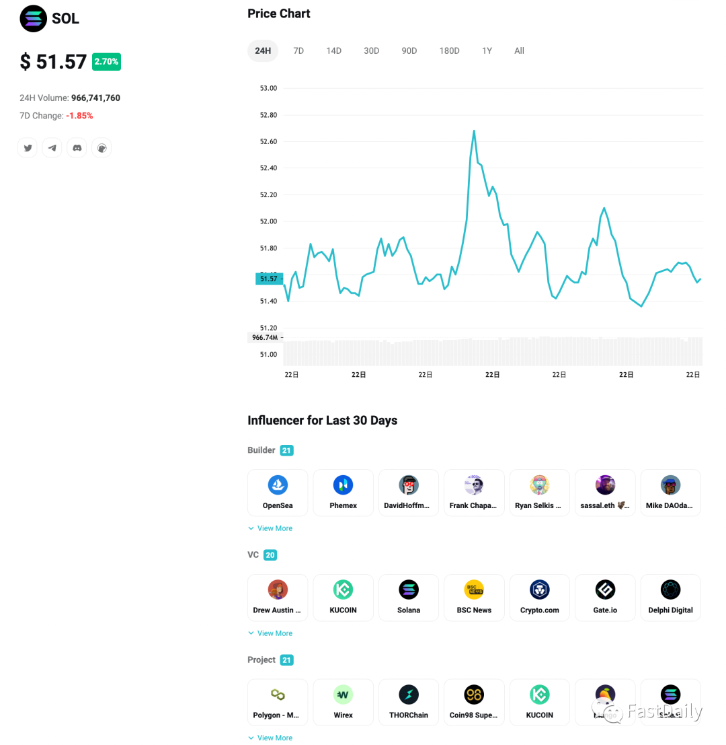Switch chart to 90D range

click(x=409, y=51)
